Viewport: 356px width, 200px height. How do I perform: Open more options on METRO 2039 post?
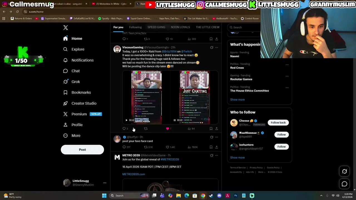[x=217, y=156]
